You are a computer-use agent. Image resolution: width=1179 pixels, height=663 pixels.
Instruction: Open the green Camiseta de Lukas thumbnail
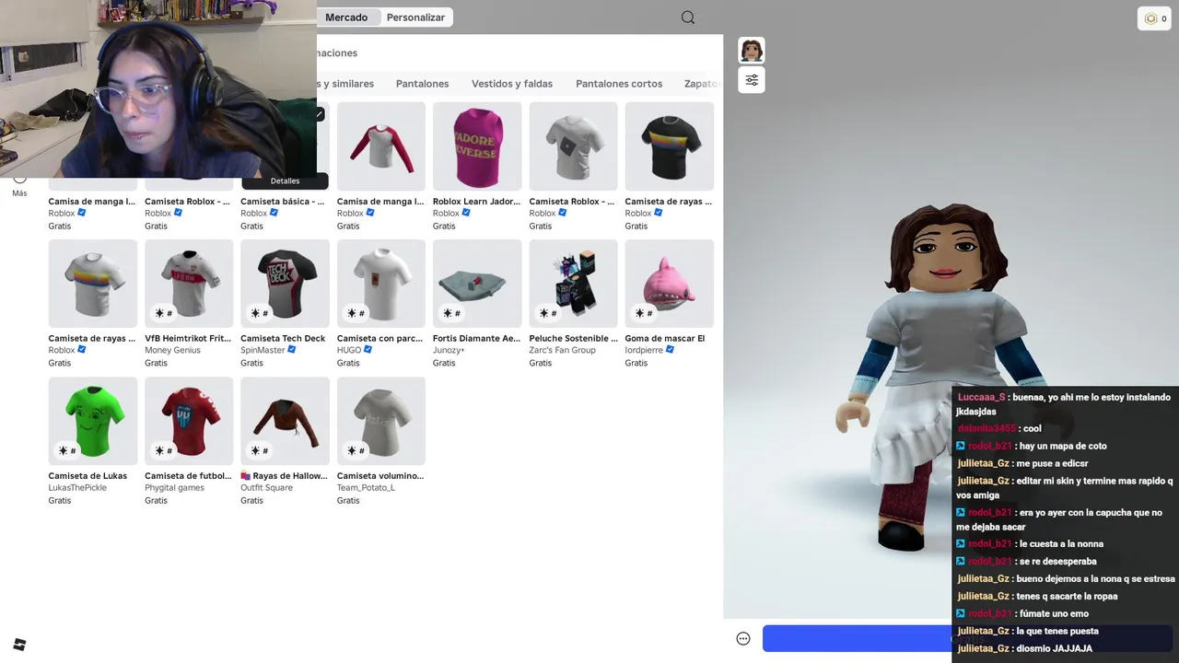93,421
